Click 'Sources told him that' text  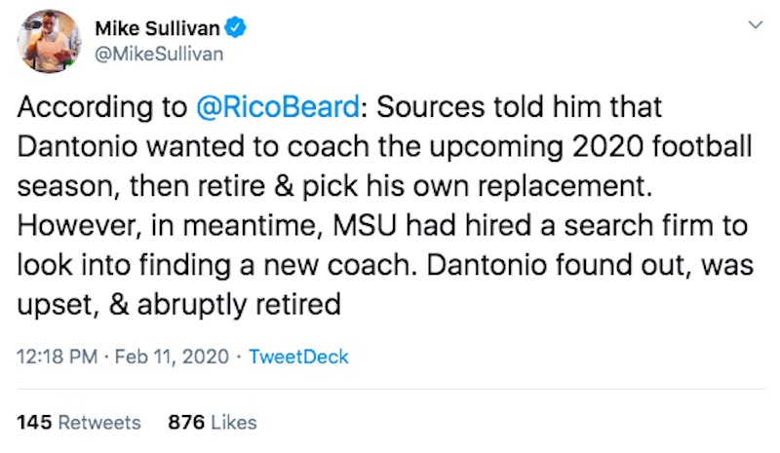point(519,107)
